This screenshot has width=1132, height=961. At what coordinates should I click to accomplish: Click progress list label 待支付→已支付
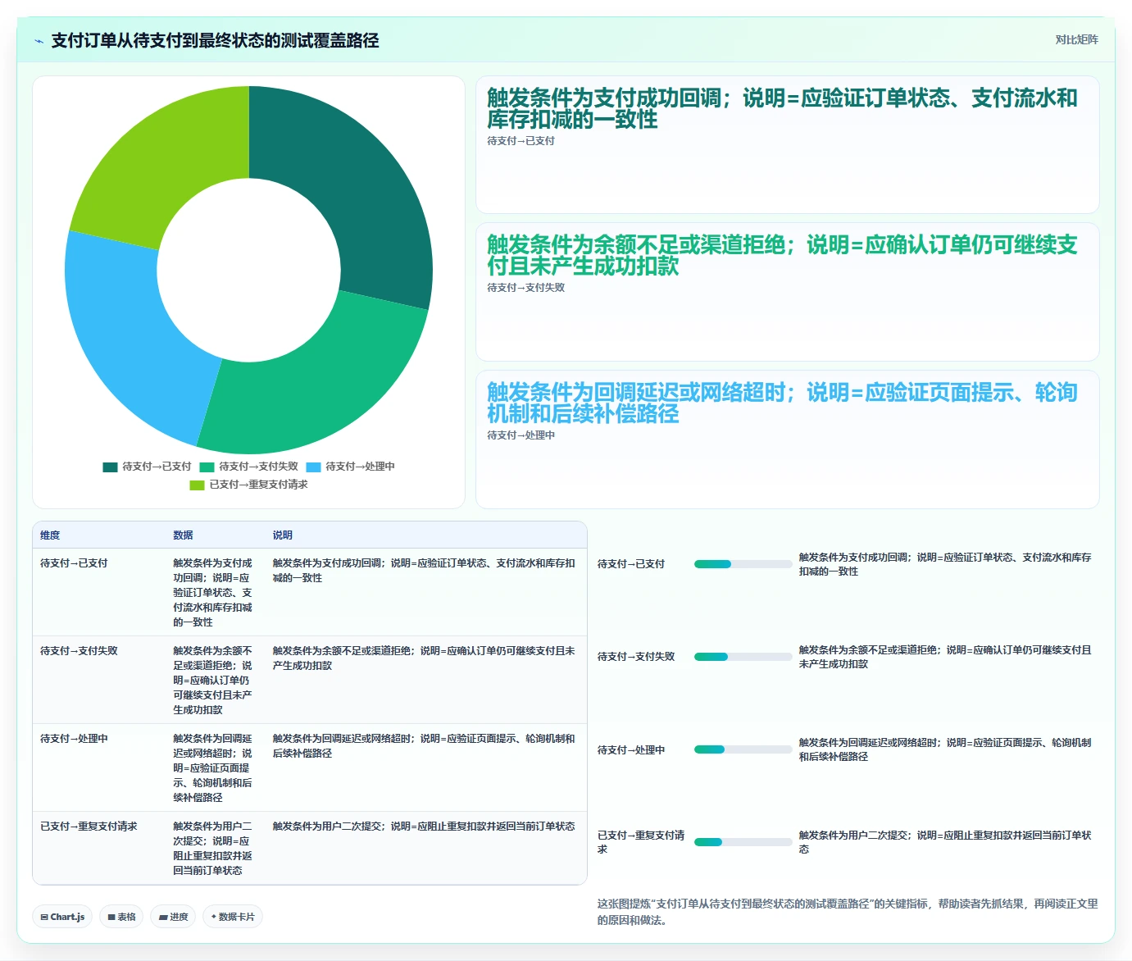click(631, 564)
